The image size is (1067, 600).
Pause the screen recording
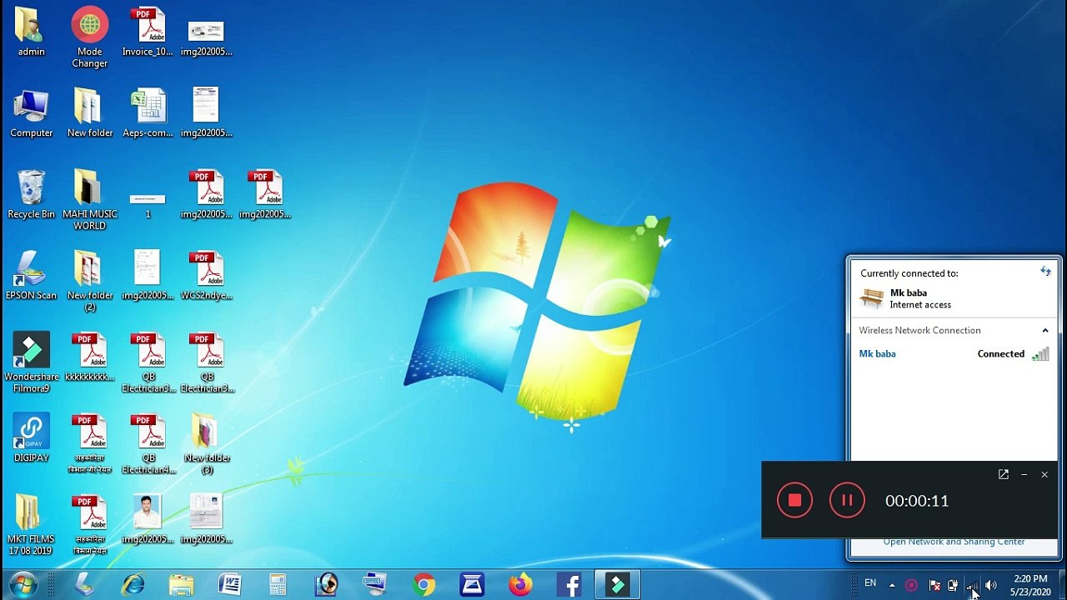[x=847, y=501]
